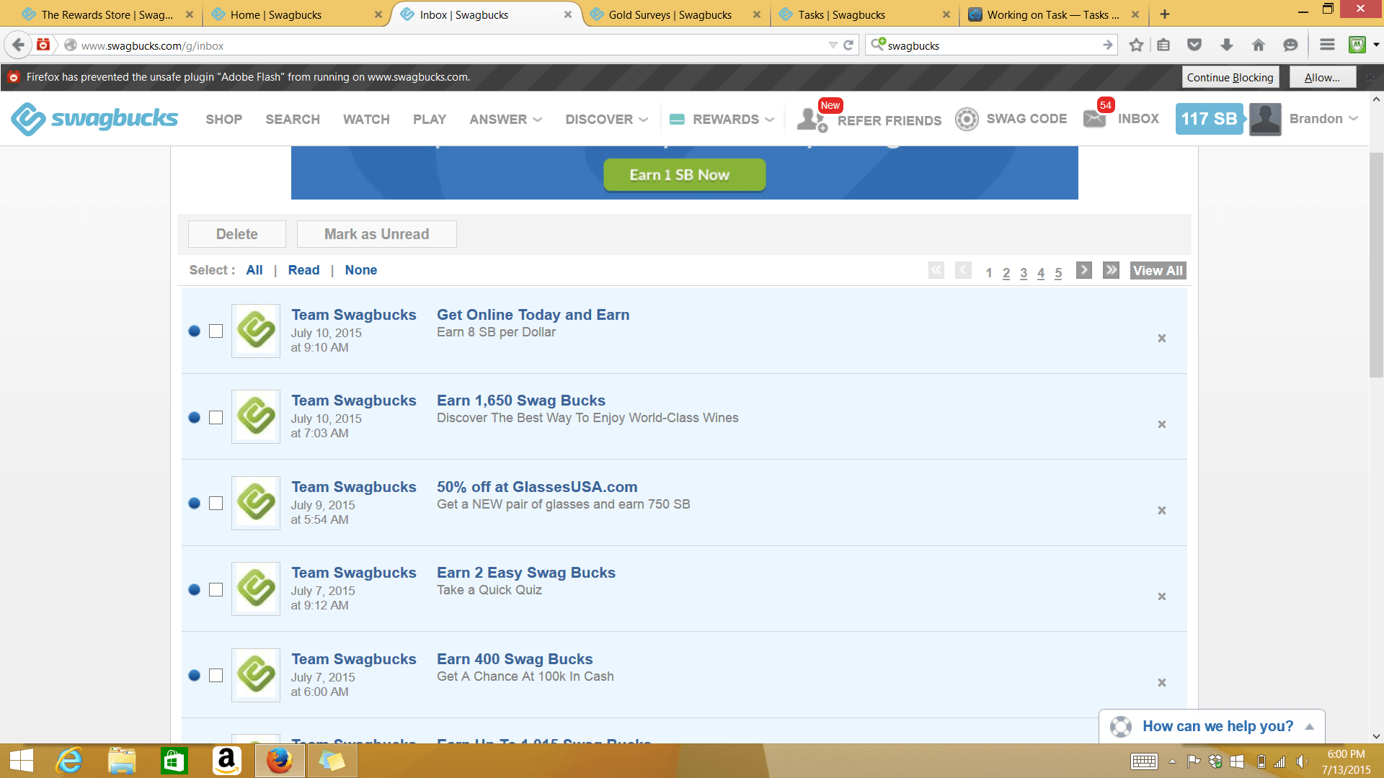This screenshot has width=1384, height=778.
Task: Open the Brandon account dropdown
Action: point(1324,119)
